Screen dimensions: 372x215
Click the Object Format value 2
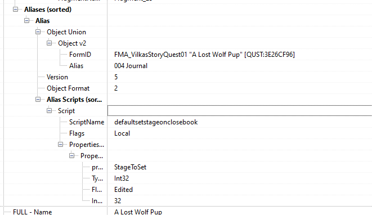click(x=116, y=88)
